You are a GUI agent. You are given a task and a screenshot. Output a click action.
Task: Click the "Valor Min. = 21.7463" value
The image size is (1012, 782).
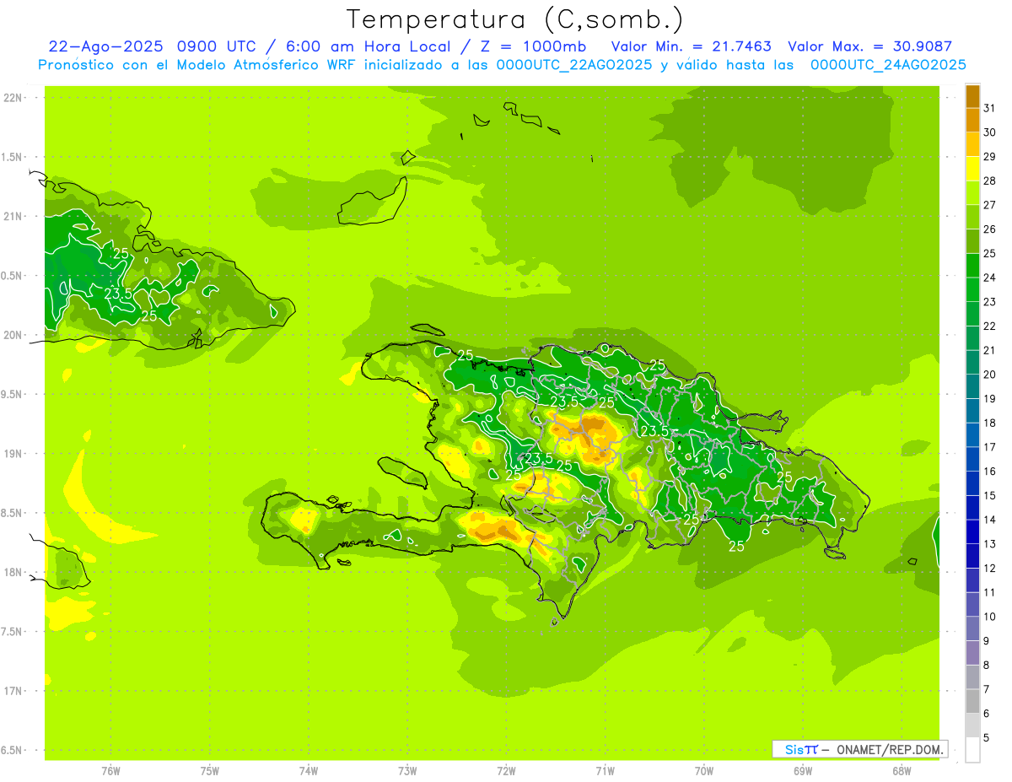coord(691,47)
